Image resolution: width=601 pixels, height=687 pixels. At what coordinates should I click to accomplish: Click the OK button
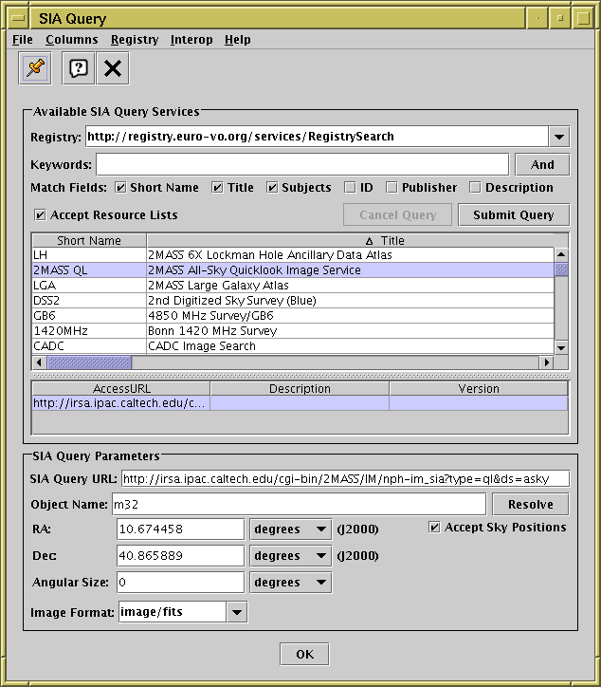304,654
